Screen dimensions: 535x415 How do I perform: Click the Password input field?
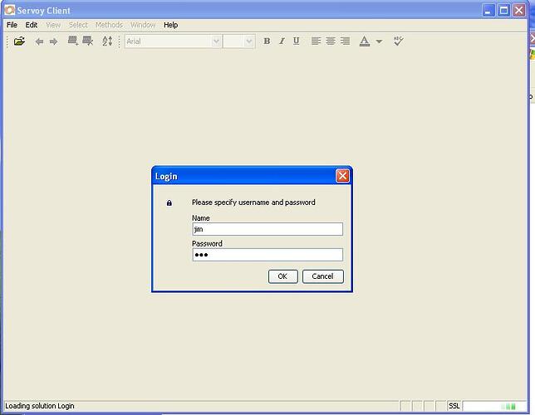pos(267,255)
